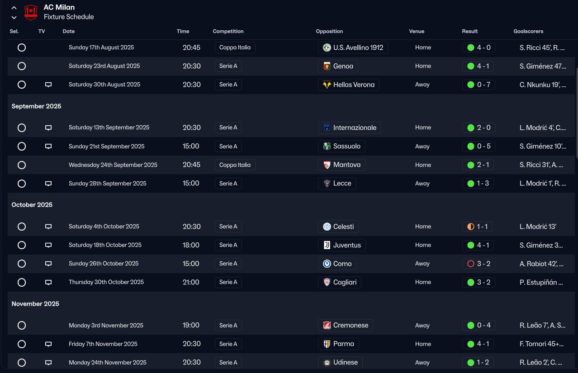Viewport: 578px width, 373px height.
Task: Click the AC Milan club badge icon
Action: click(31, 12)
